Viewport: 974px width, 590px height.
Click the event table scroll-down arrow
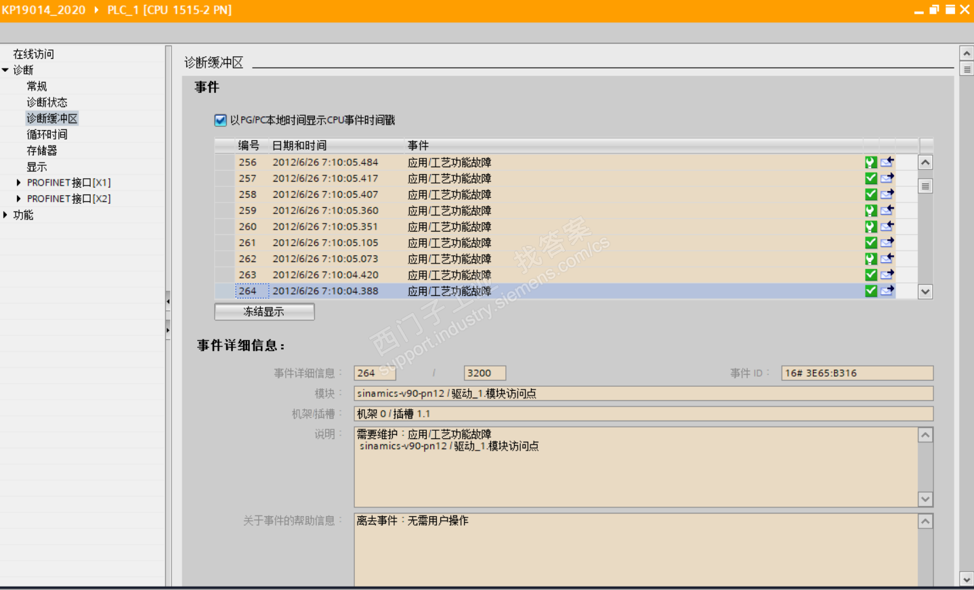pos(925,291)
